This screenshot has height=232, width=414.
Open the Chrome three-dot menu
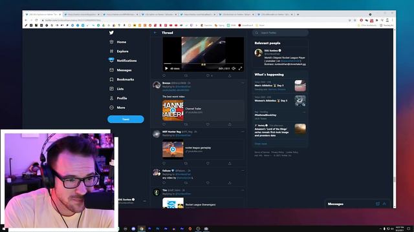pyautogui.click(x=393, y=20)
